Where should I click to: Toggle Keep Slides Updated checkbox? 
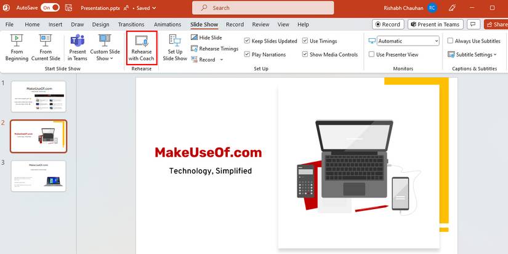(247, 41)
